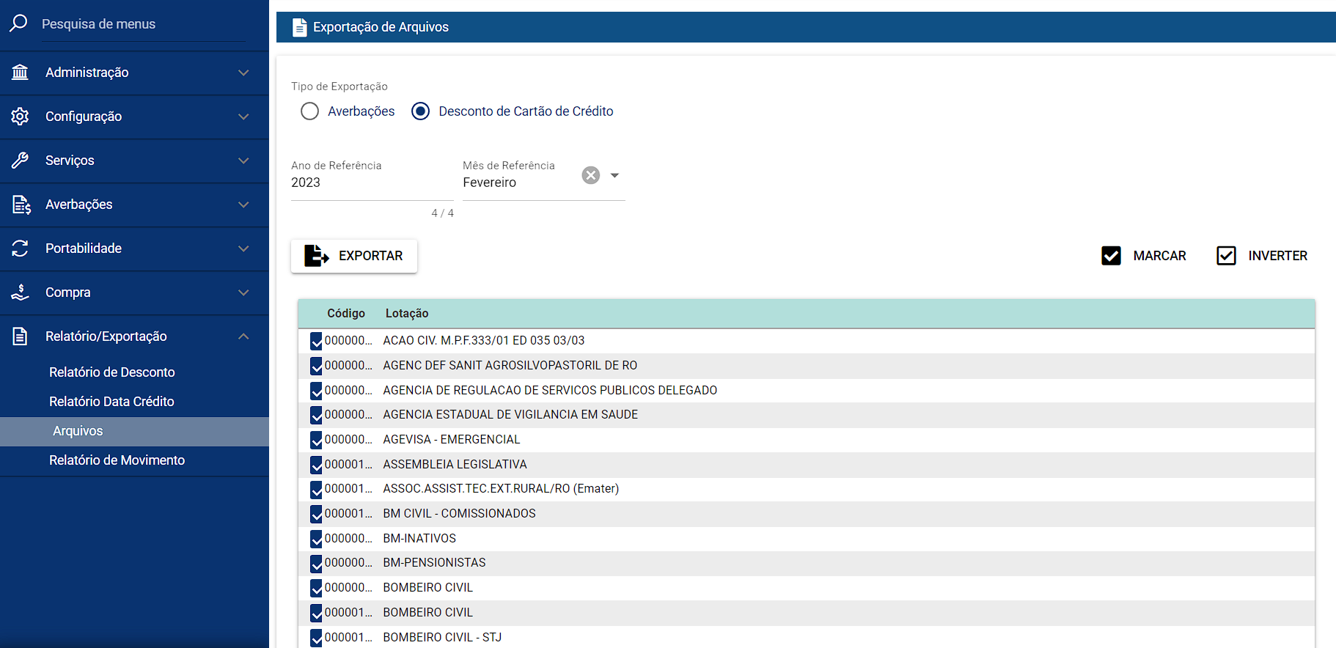Select the Averbações export type radio
This screenshot has height=648, width=1336.
point(309,111)
